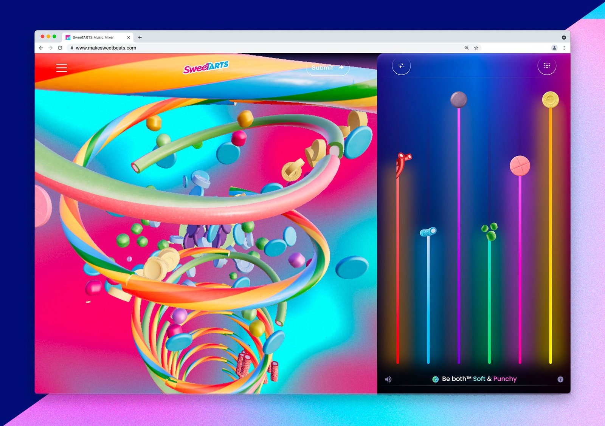Submit the music mix

(327, 68)
